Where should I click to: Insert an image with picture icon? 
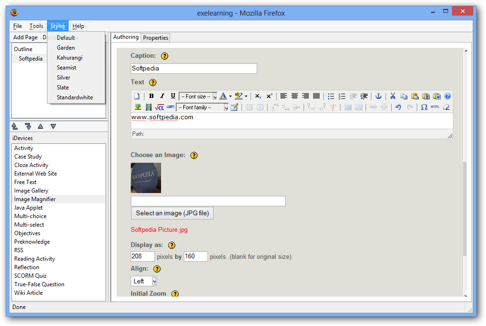click(x=138, y=107)
